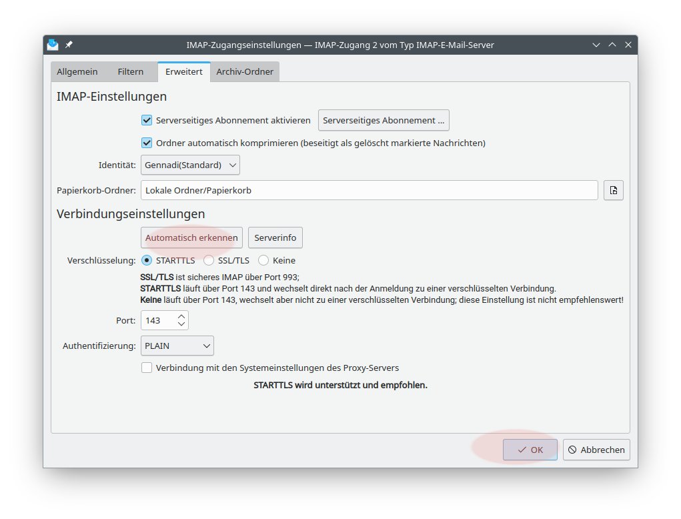Select Keine encryption option

click(x=263, y=260)
